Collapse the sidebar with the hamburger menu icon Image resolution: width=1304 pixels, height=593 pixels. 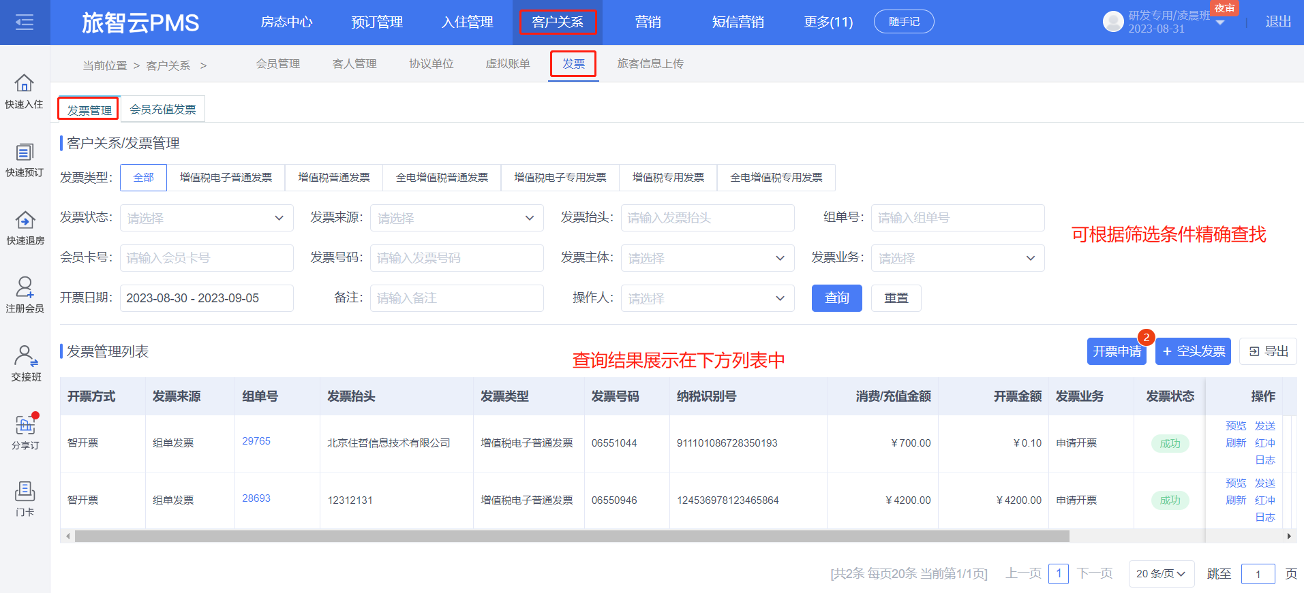tap(25, 22)
